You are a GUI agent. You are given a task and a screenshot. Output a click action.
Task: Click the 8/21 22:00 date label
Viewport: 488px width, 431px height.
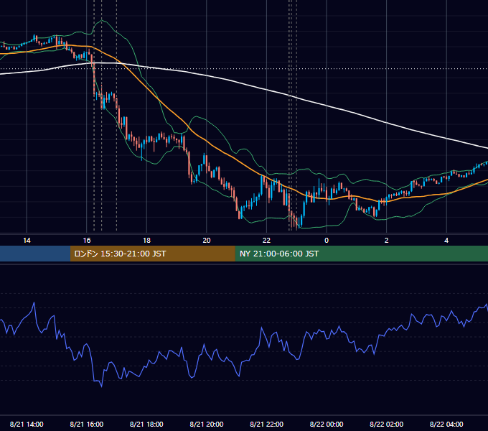(266, 424)
